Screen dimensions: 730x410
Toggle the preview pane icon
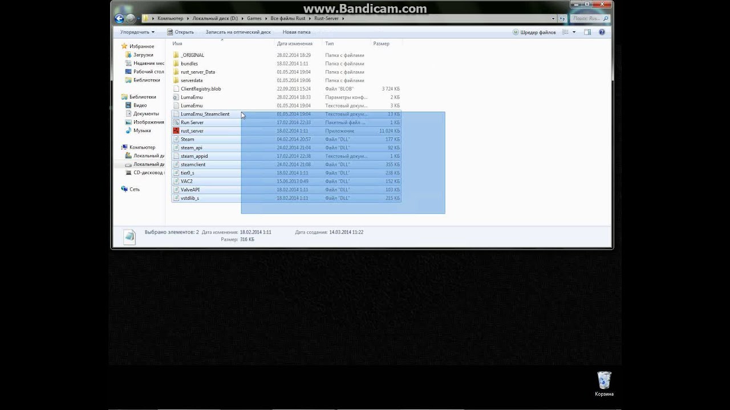587,32
